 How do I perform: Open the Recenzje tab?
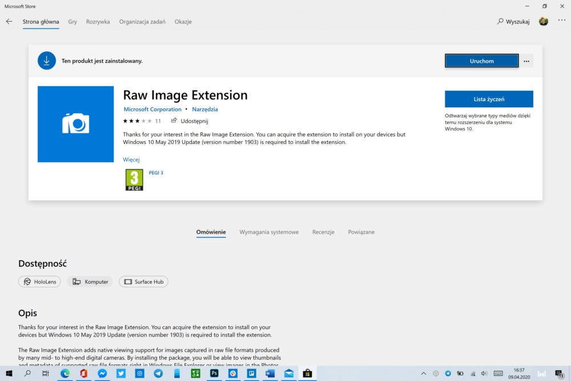coord(323,232)
